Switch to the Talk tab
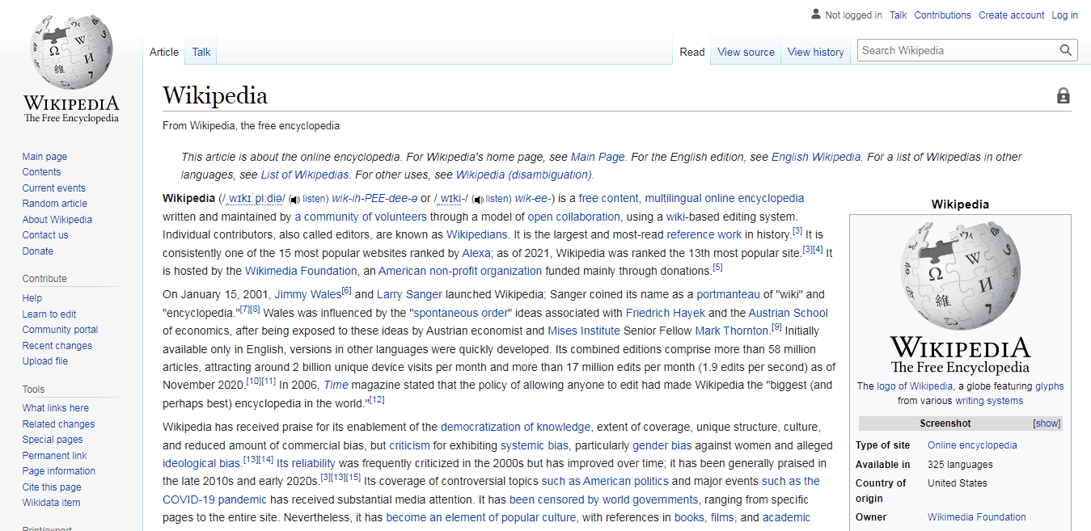 (201, 51)
